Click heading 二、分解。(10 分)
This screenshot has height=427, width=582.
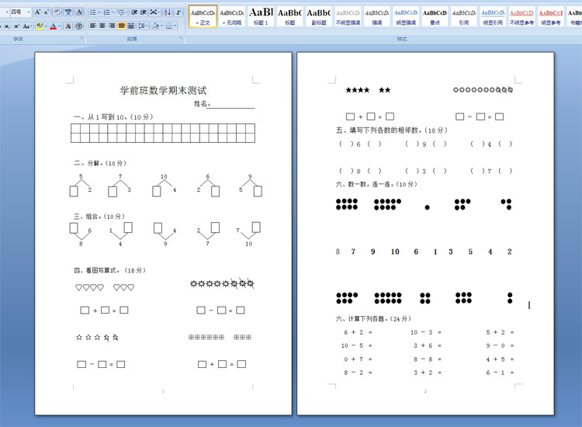click(100, 163)
